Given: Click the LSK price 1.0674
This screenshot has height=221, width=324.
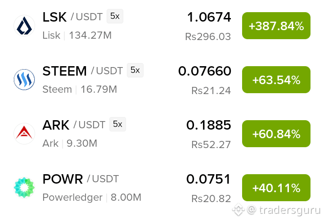Looking at the screenshot, I should tap(209, 17).
